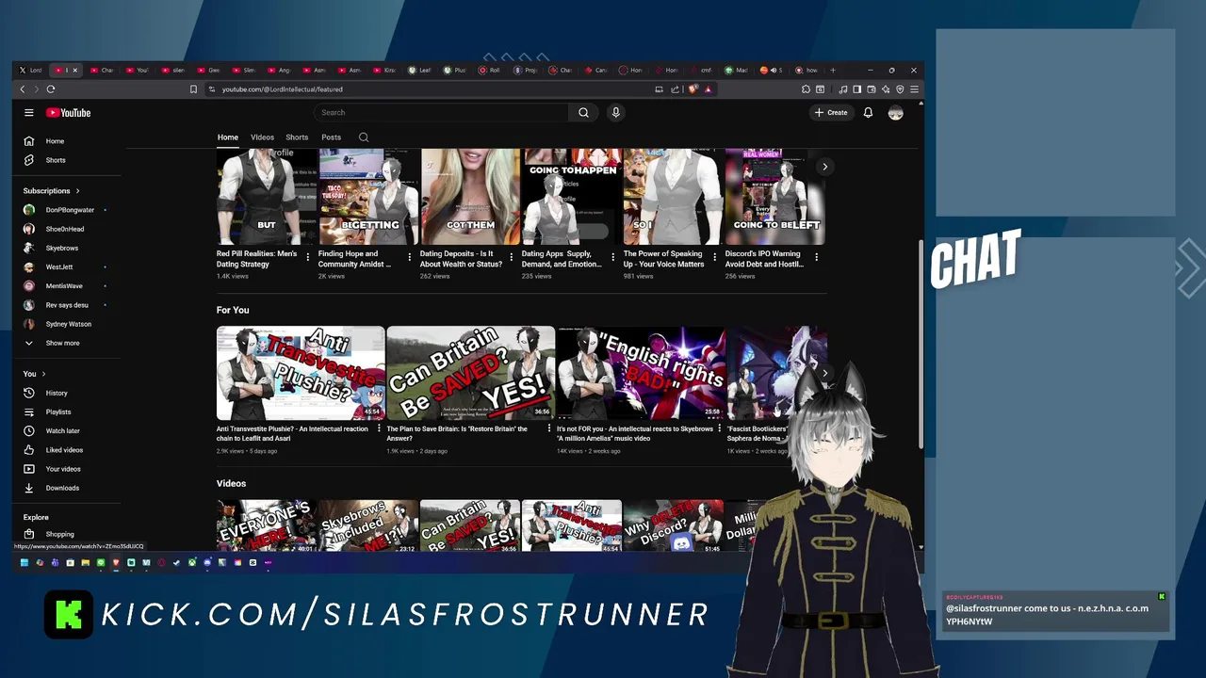Open the account avatar menu

pyautogui.click(x=895, y=113)
